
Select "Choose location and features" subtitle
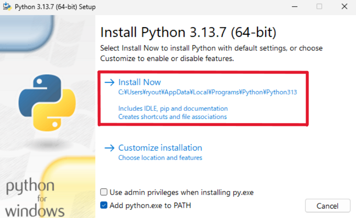(x=160, y=158)
